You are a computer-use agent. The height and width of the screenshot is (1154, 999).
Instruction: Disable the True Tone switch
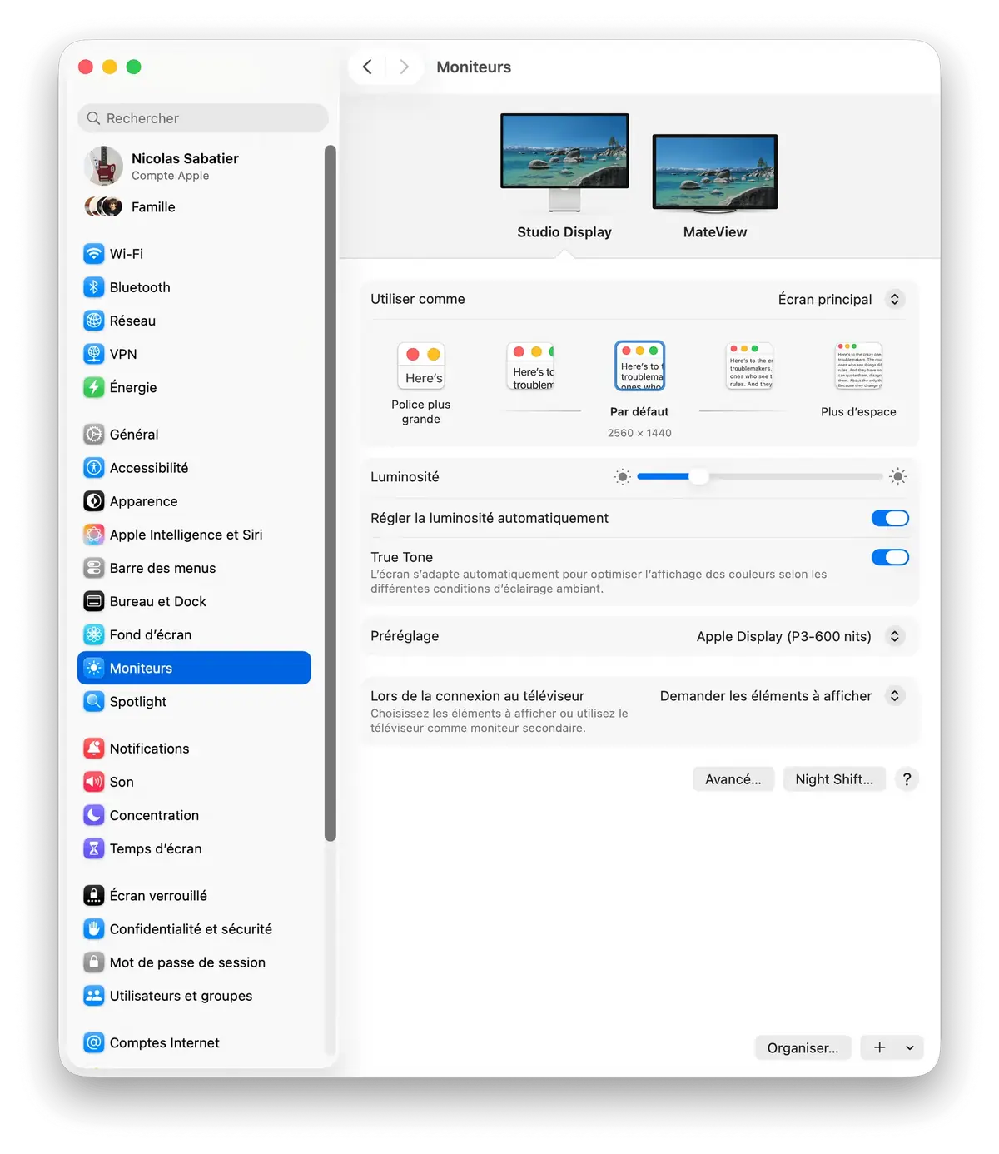coord(890,557)
